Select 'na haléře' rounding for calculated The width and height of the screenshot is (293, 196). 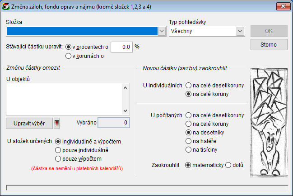coord(188,141)
